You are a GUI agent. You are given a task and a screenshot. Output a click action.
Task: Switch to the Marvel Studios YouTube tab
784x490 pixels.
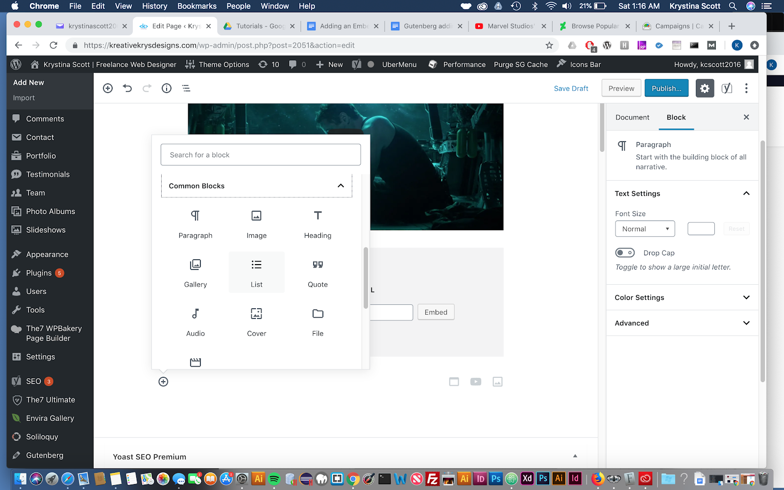[x=510, y=26]
